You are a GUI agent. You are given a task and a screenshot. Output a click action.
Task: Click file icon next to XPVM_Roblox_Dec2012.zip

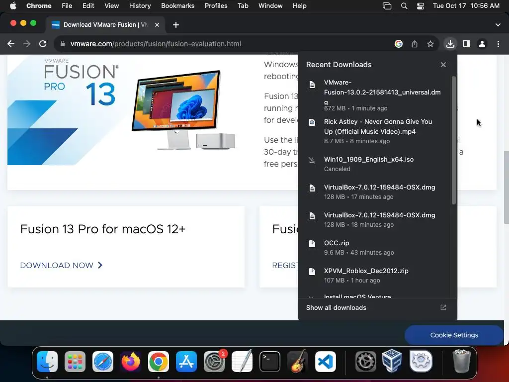(x=312, y=272)
